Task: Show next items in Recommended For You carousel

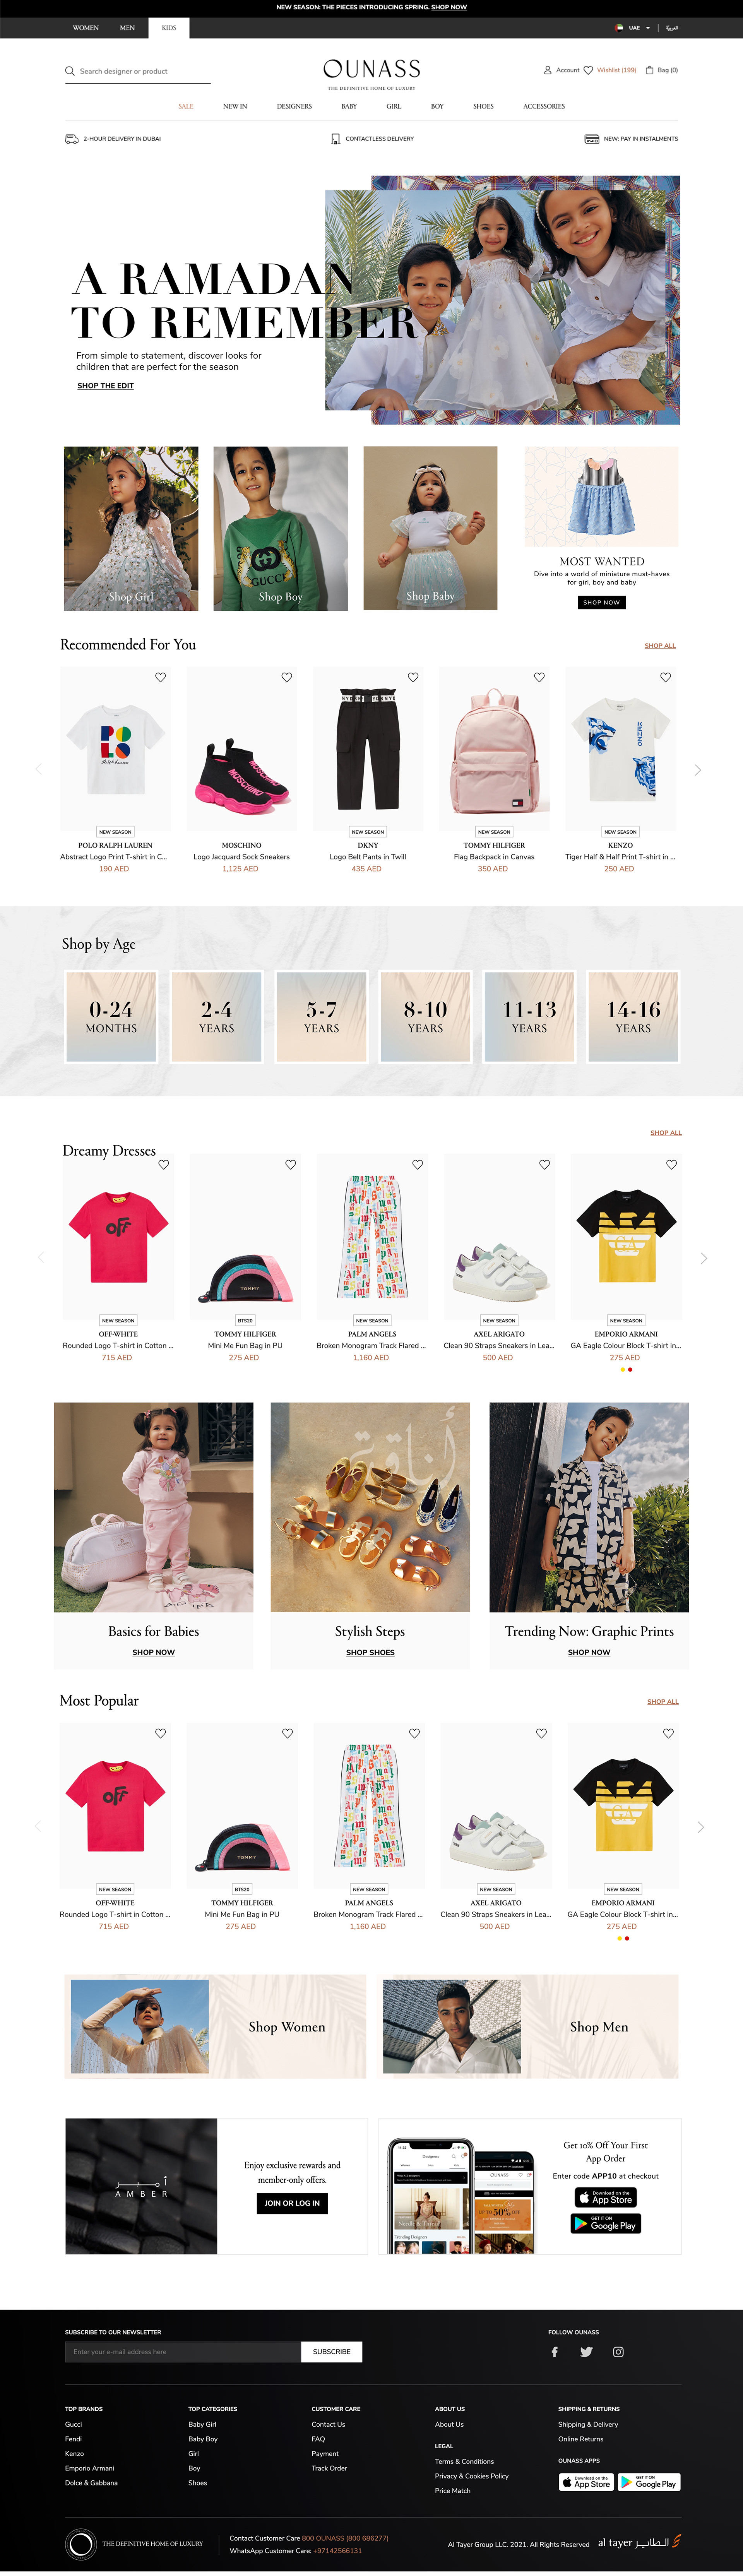Action: [x=698, y=769]
